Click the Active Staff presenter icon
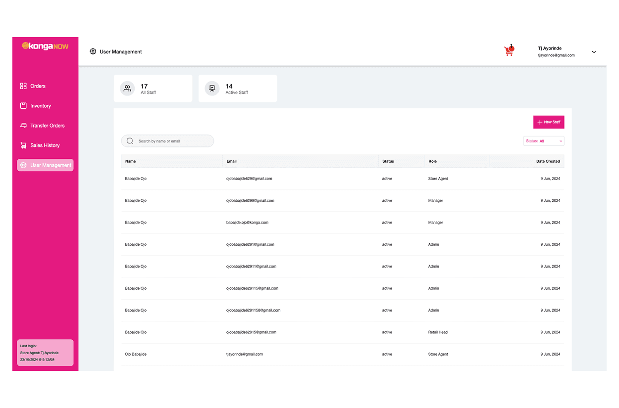 pyautogui.click(x=212, y=89)
